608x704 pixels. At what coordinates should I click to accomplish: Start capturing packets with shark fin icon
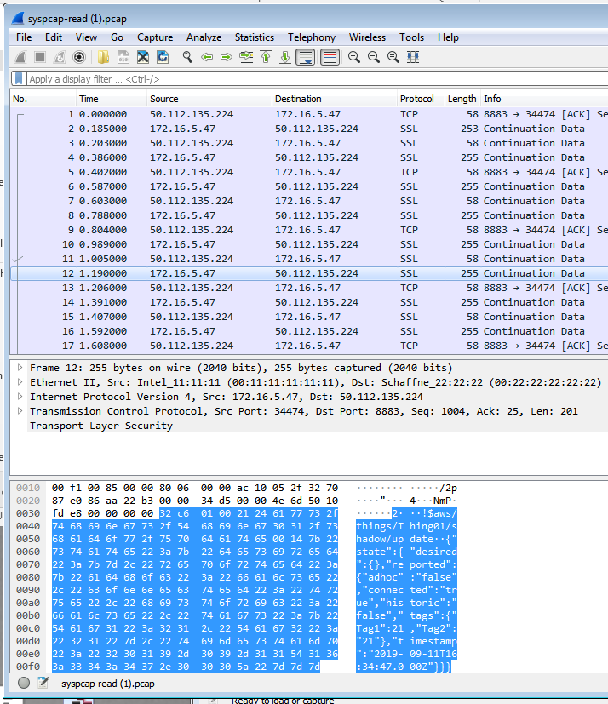tap(20, 58)
